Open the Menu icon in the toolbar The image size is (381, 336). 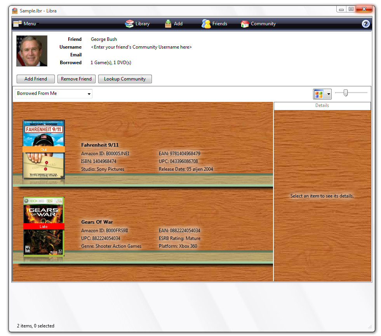[x=17, y=24]
